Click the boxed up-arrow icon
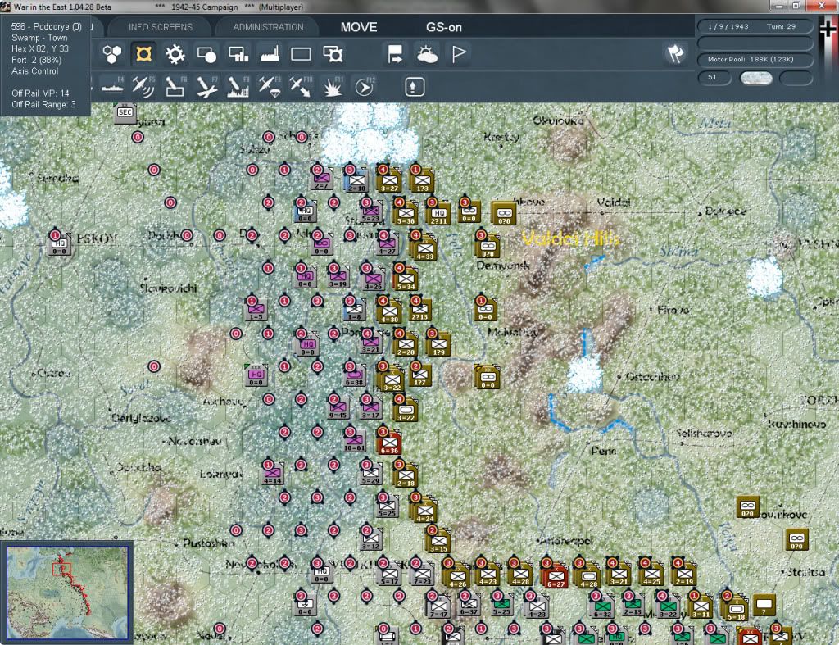The image size is (839, 645). coord(414,87)
